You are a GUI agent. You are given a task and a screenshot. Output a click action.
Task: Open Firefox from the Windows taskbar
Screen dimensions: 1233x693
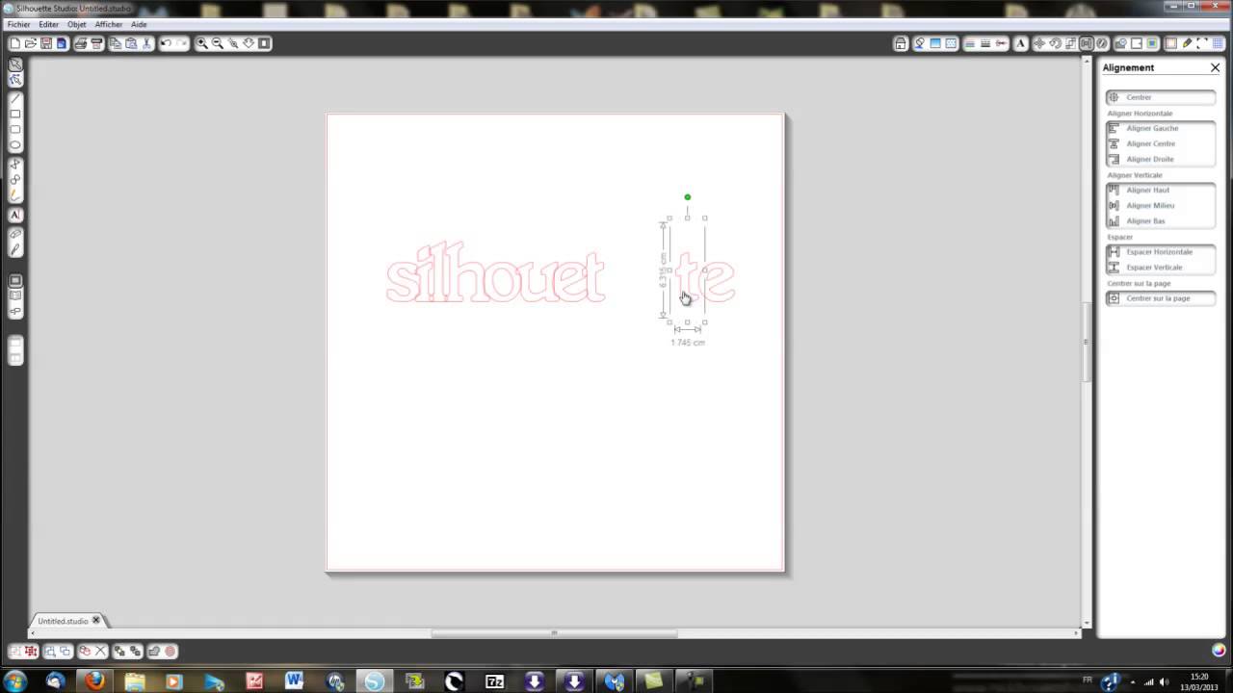tap(94, 681)
